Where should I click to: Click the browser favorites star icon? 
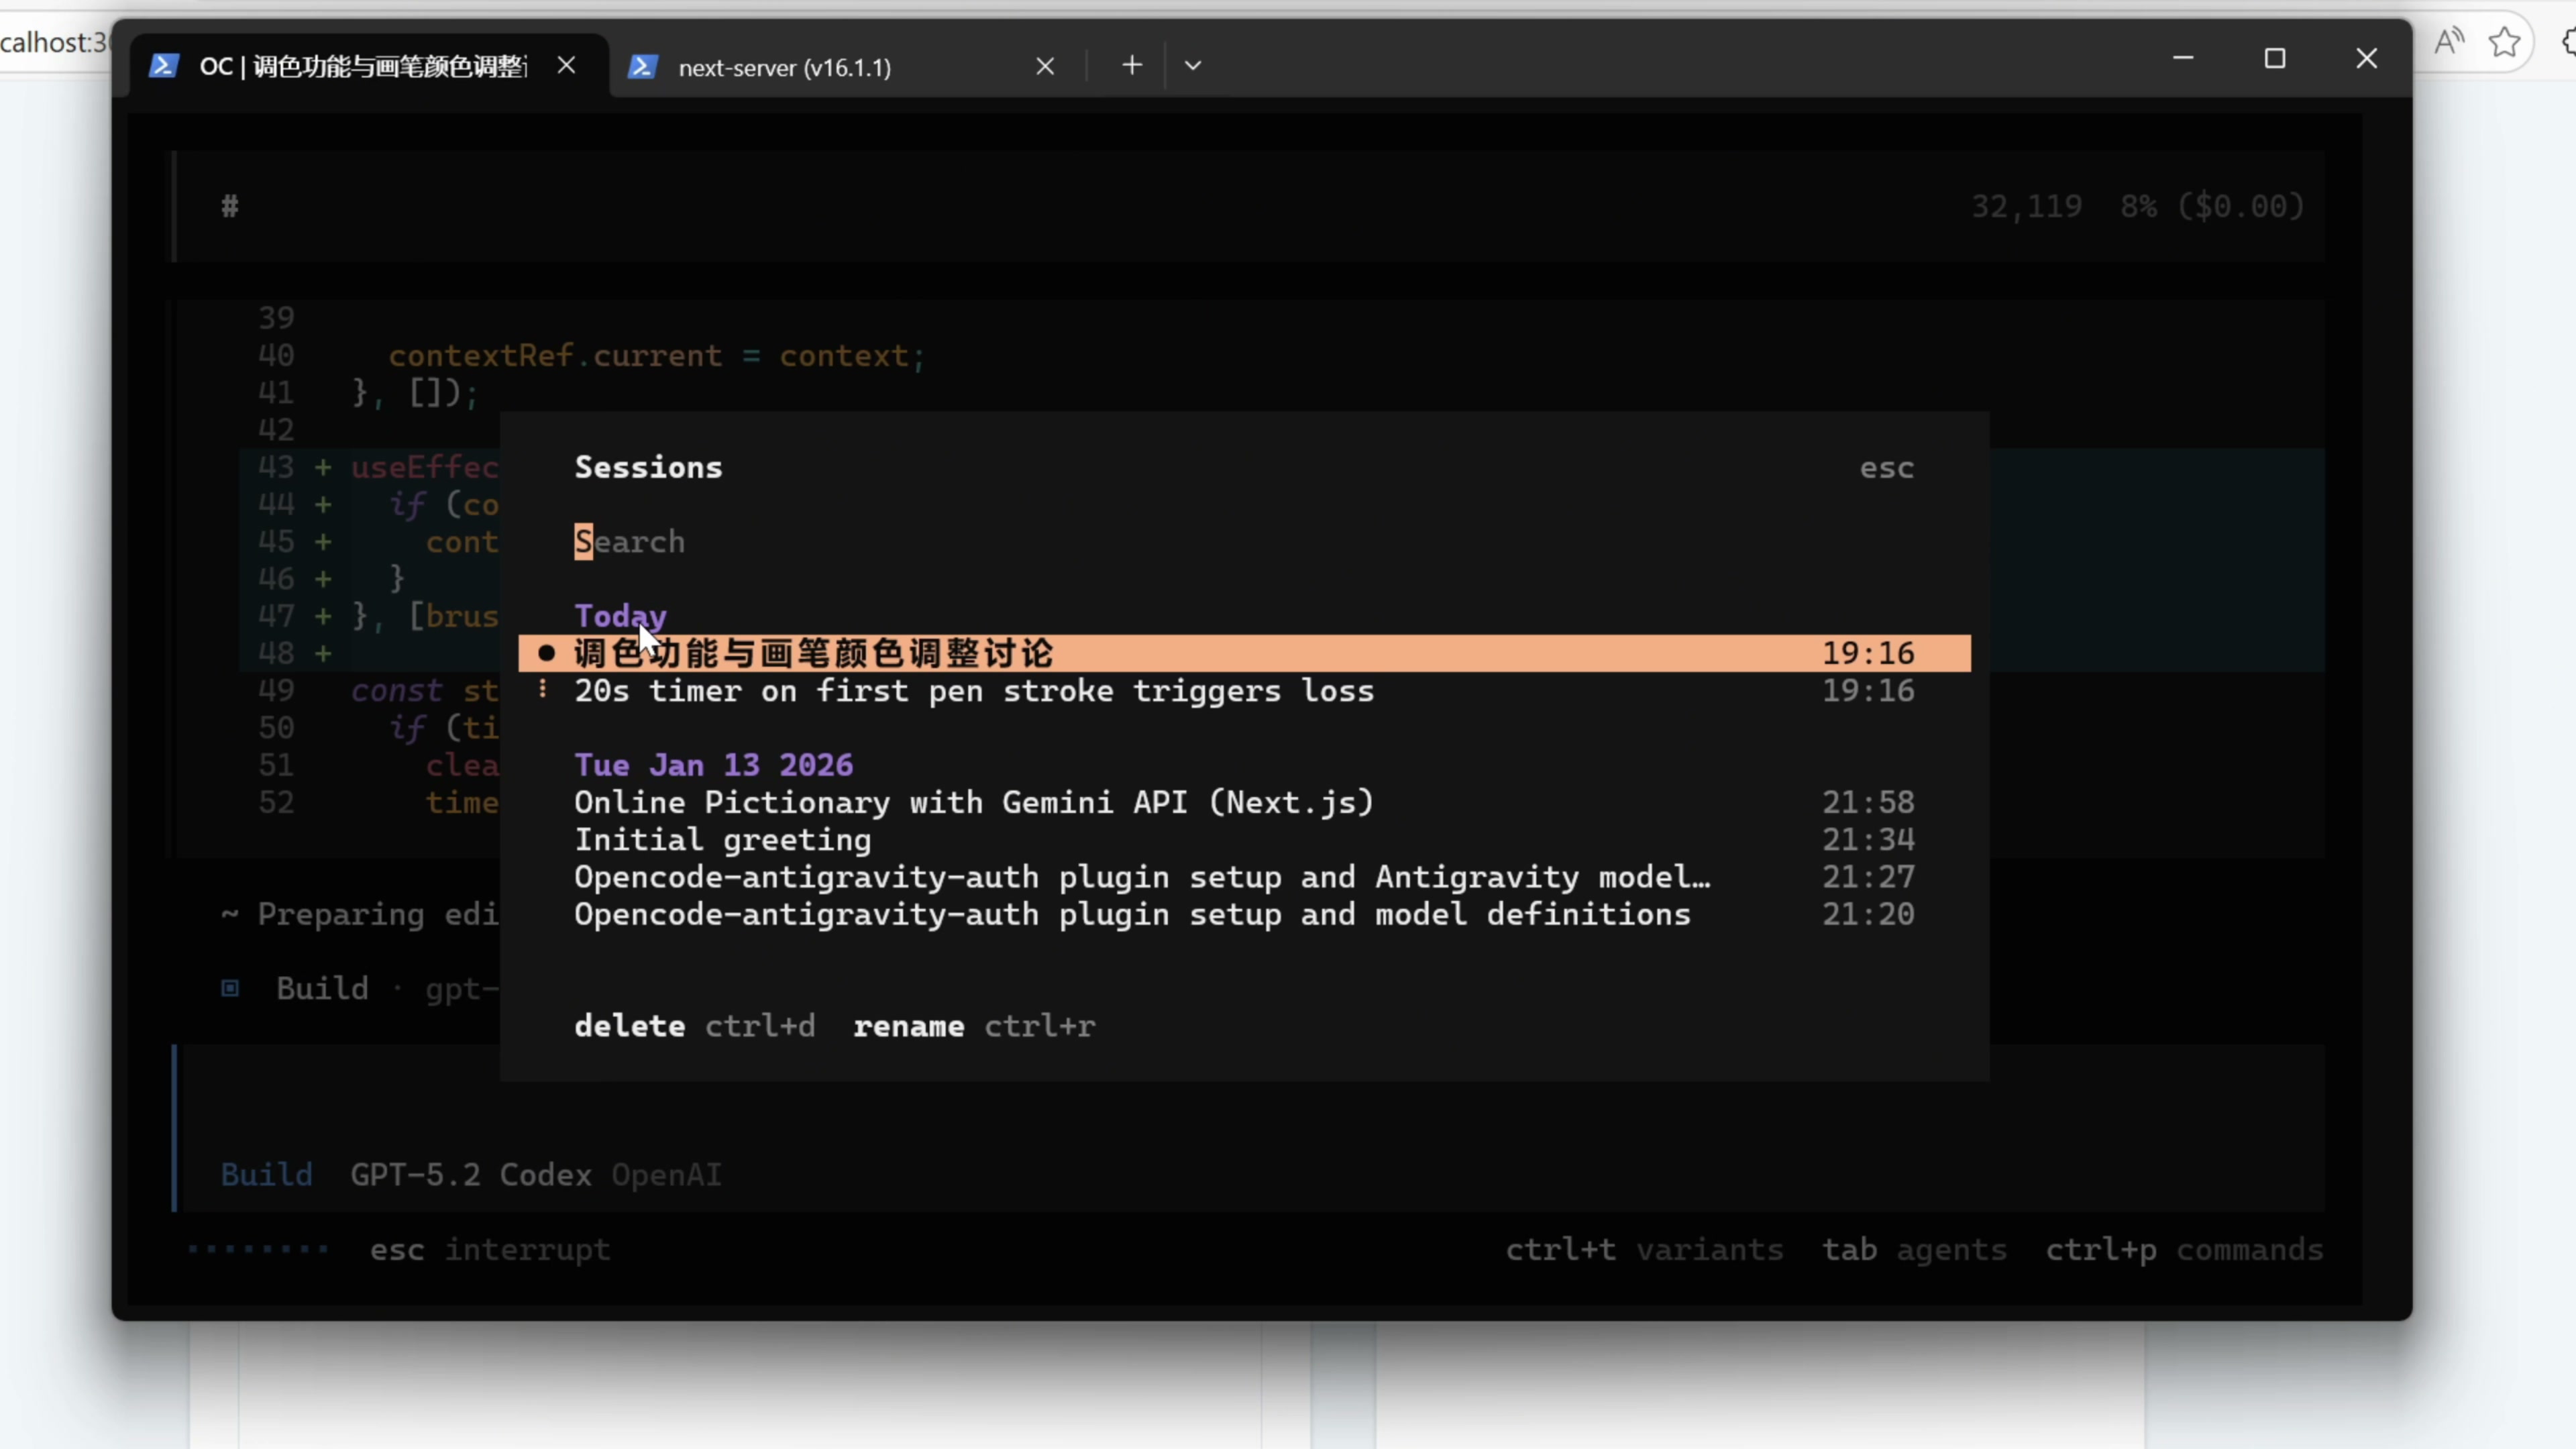click(x=2504, y=42)
